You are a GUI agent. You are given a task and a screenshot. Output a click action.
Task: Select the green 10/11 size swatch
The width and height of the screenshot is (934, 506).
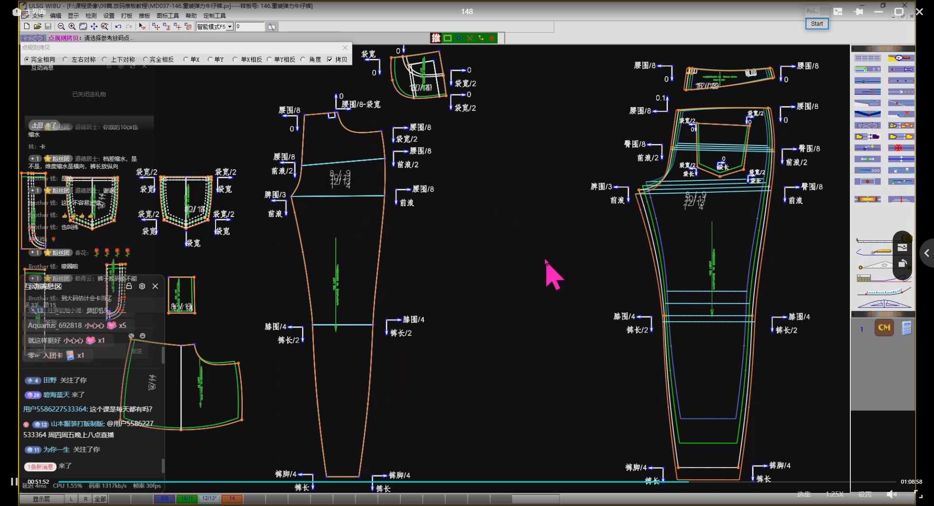[x=187, y=499]
